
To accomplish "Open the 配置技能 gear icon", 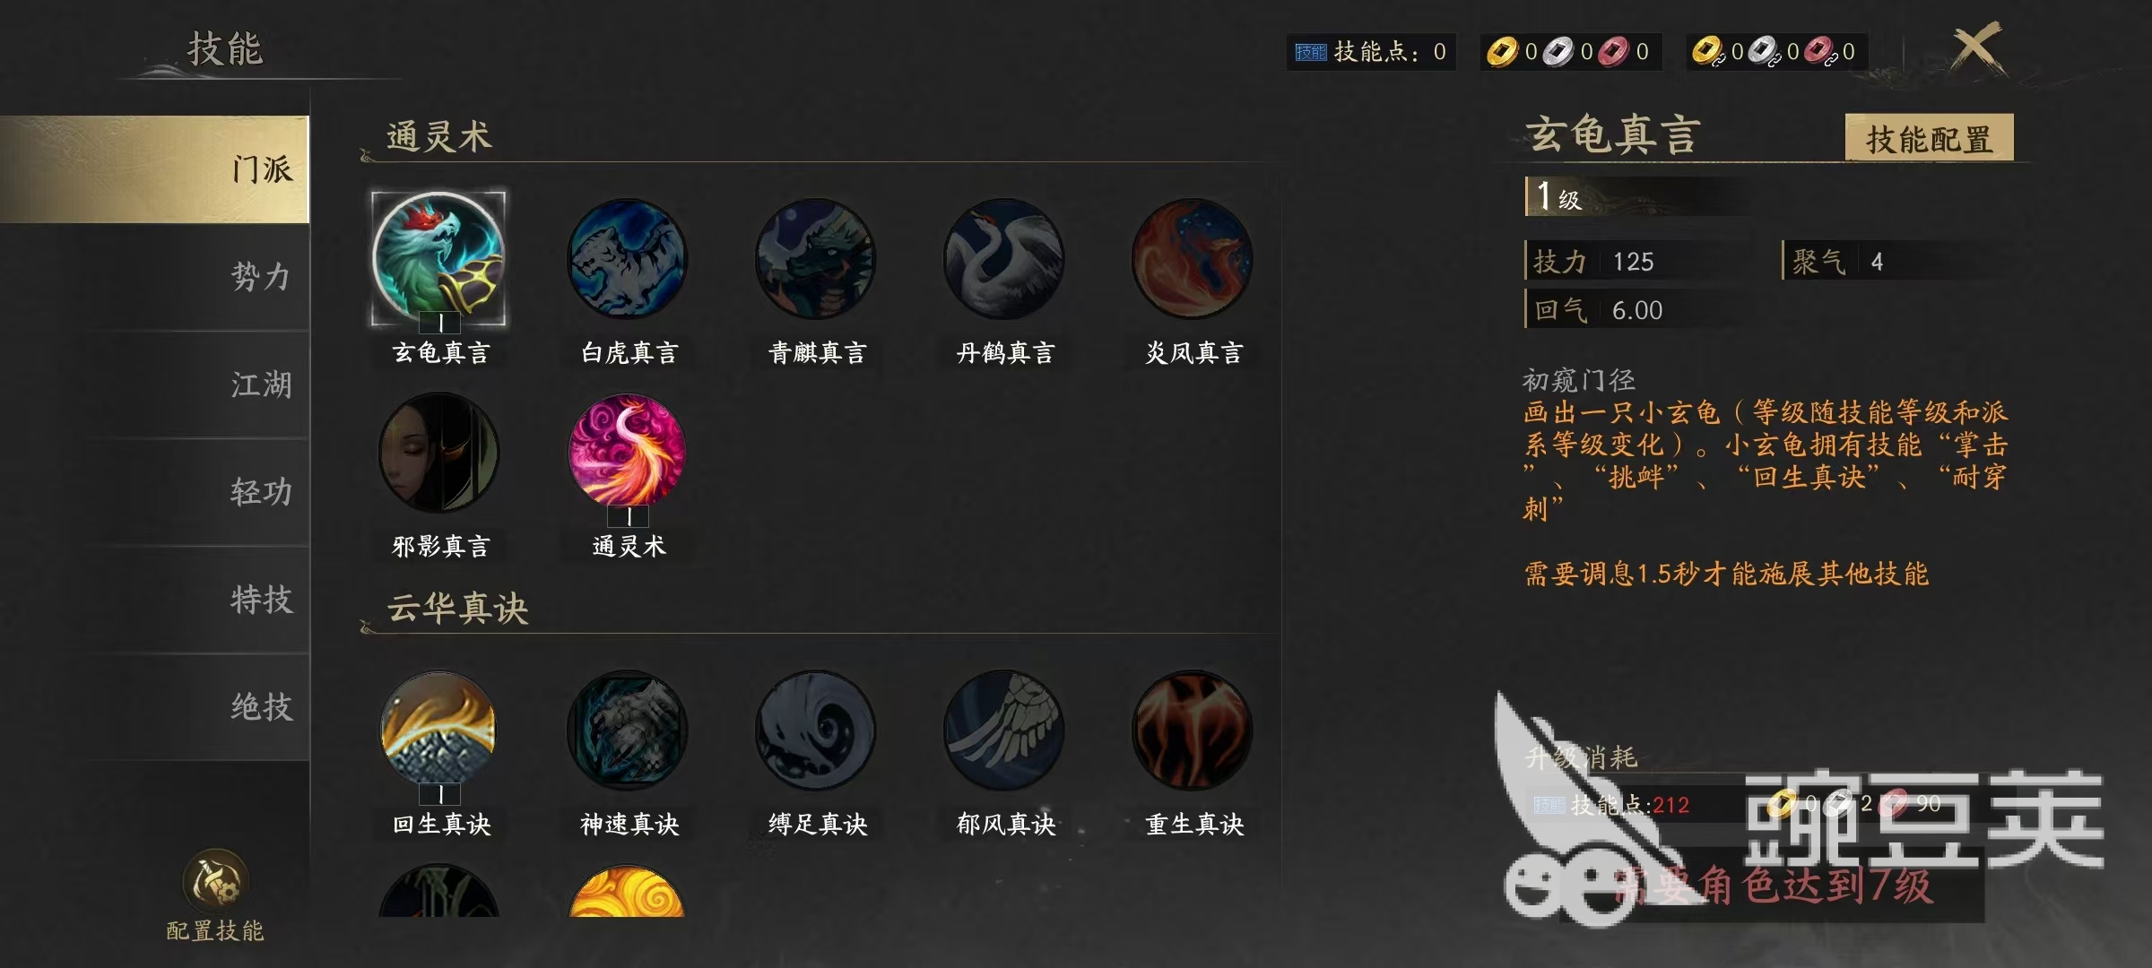I will point(215,881).
